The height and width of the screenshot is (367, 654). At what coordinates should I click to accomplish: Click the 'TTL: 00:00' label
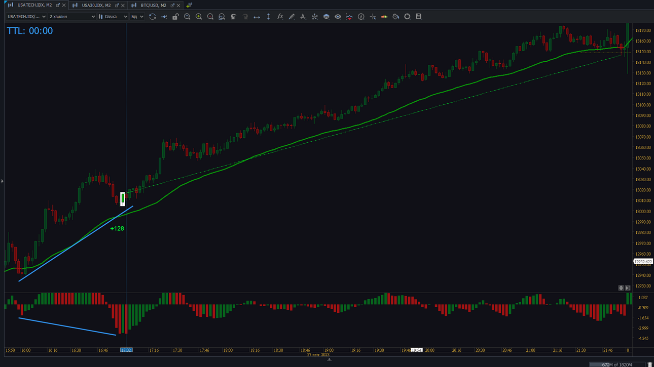point(29,31)
